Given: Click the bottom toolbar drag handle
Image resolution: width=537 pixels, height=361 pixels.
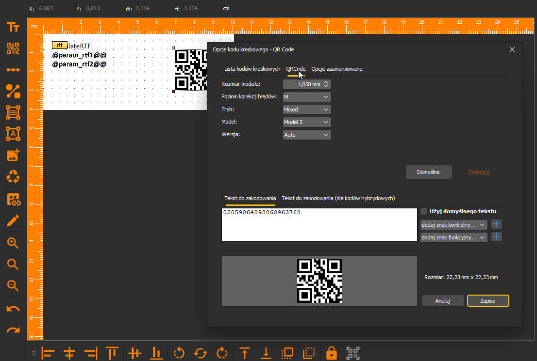Looking at the screenshot, I should [x=34, y=353].
